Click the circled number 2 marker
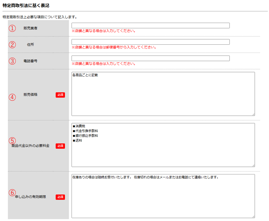 [12, 45]
